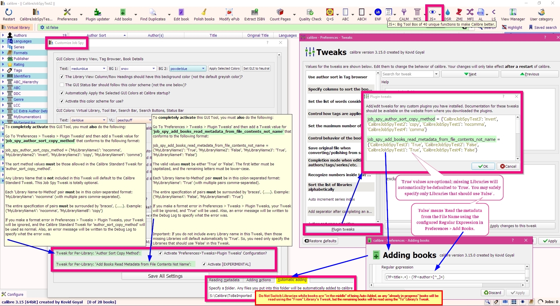Click Restore defaults in Tweaks window
The image size is (560, 306).
pos(321,241)
